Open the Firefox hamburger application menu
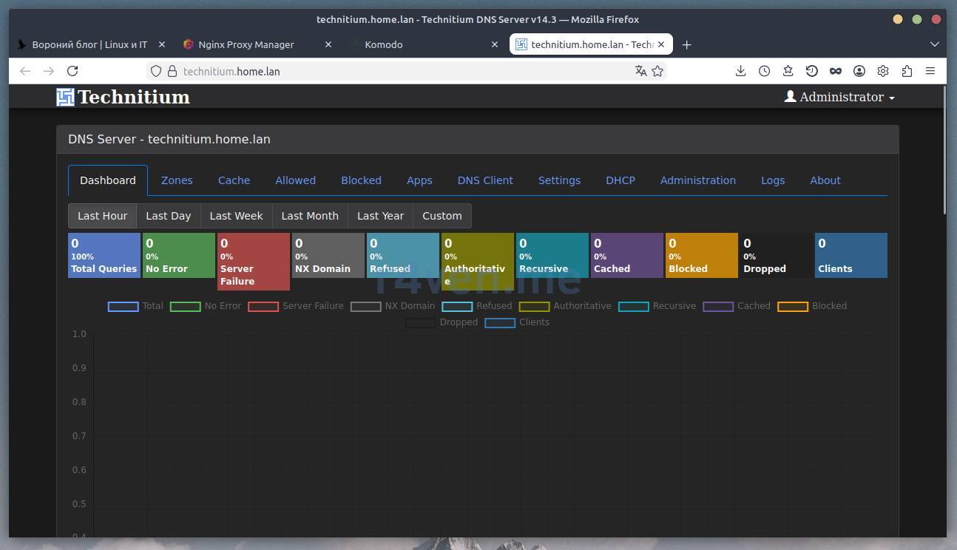Viewport: 957px width, 550px height. [x=930, y=71]
